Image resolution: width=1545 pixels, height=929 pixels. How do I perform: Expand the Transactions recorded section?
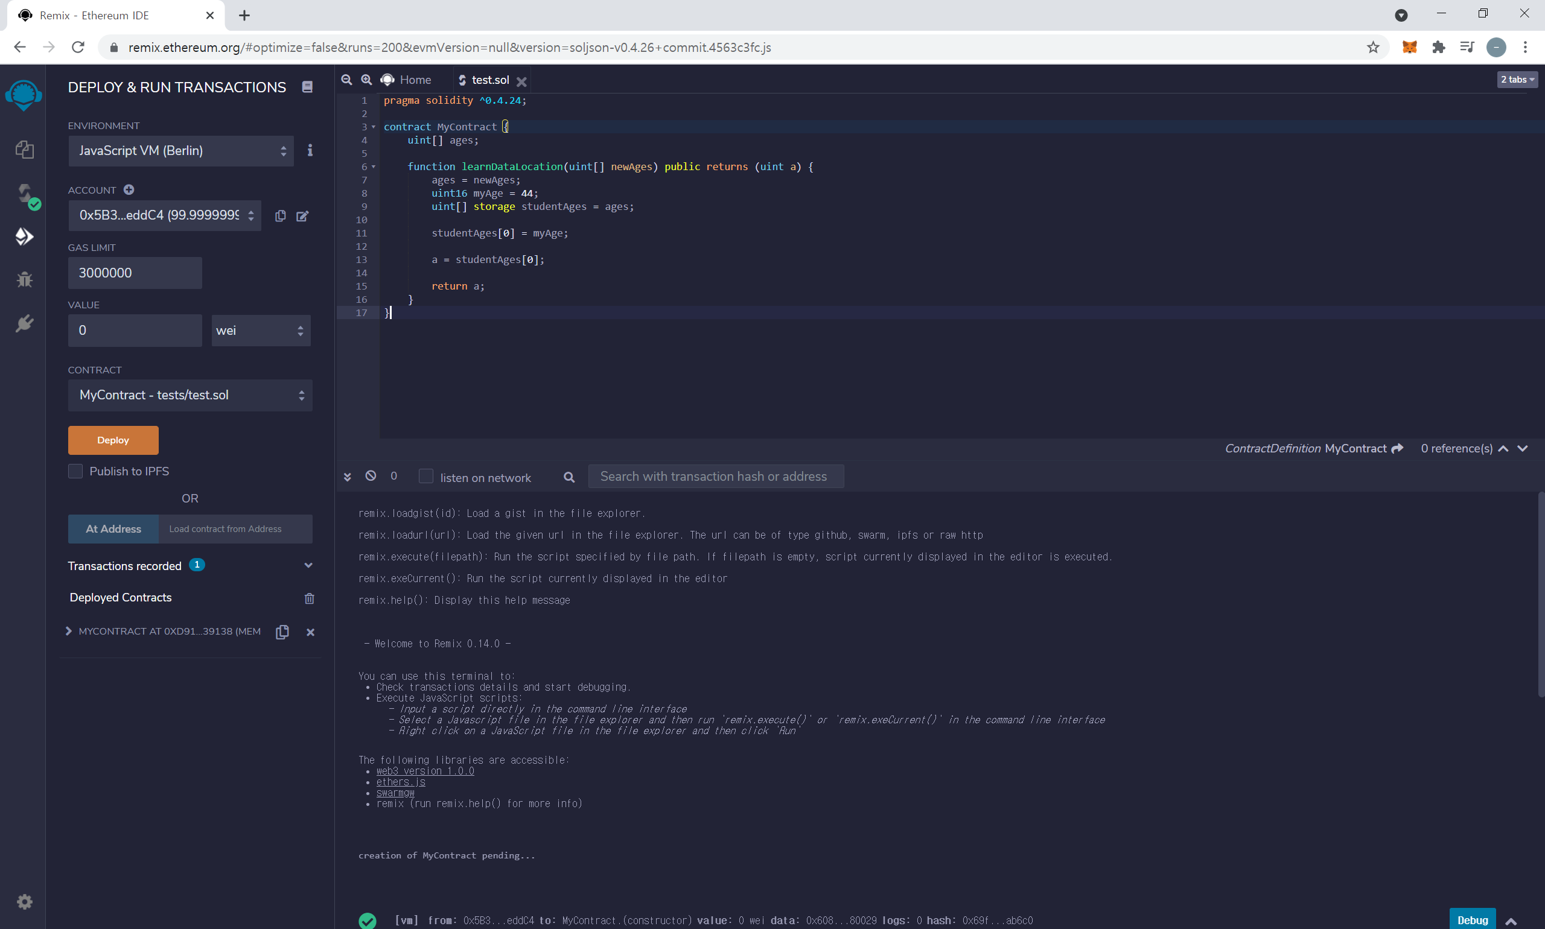coord(308,565)
